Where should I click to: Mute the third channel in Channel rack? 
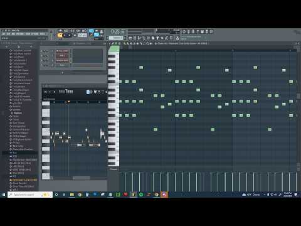(41, 60)
